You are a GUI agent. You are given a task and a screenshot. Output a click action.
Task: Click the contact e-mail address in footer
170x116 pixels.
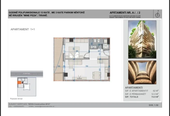[x=45, y=106]
